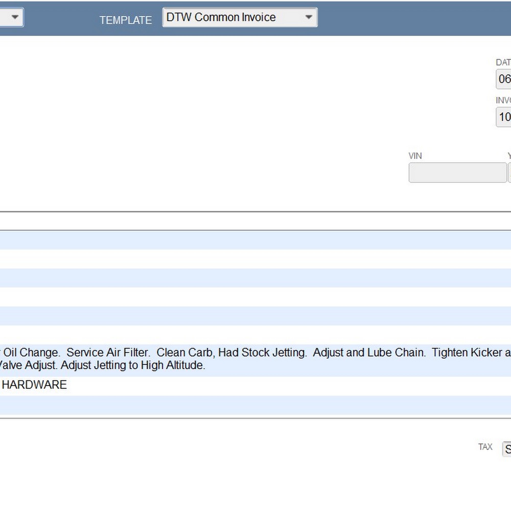Screen dimensions: 511x511
Task: Select the HARDWARE line item row
Action: tap(34, 385)
